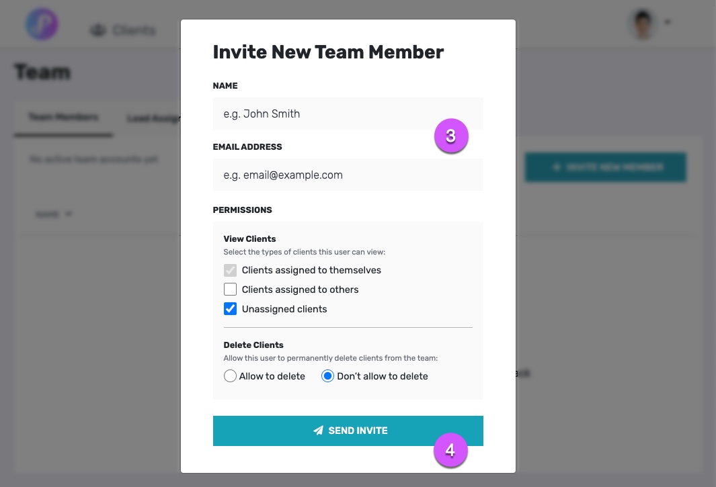Click the Send Invite button
716x487 pixels.
click(x=348, y=431)
